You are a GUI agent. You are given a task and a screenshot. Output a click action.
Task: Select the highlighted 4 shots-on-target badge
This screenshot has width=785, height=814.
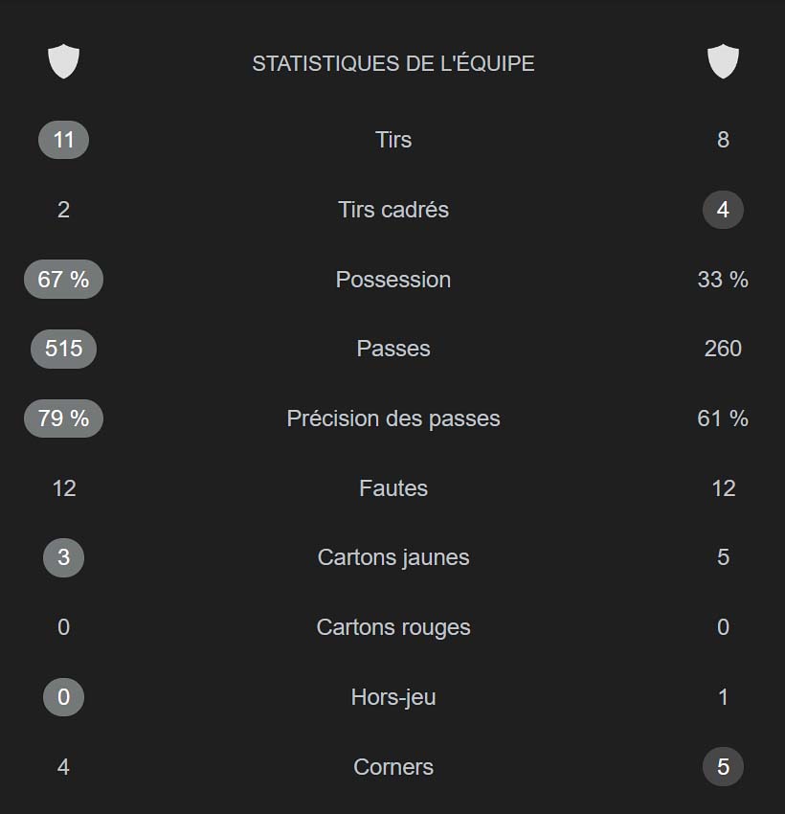coord(723,210)
